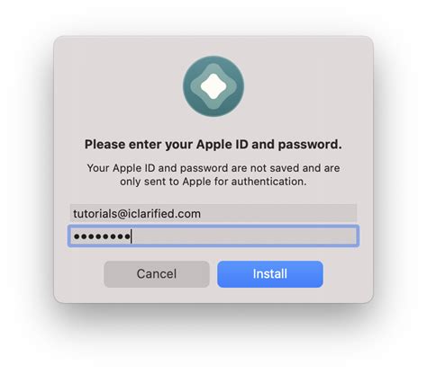Click the white diamond inside AltStore logo

coord(213,86)
